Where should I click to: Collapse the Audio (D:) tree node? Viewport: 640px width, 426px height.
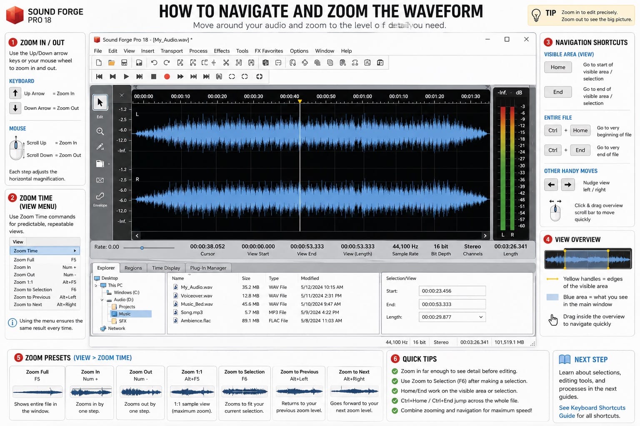[102, 300]
